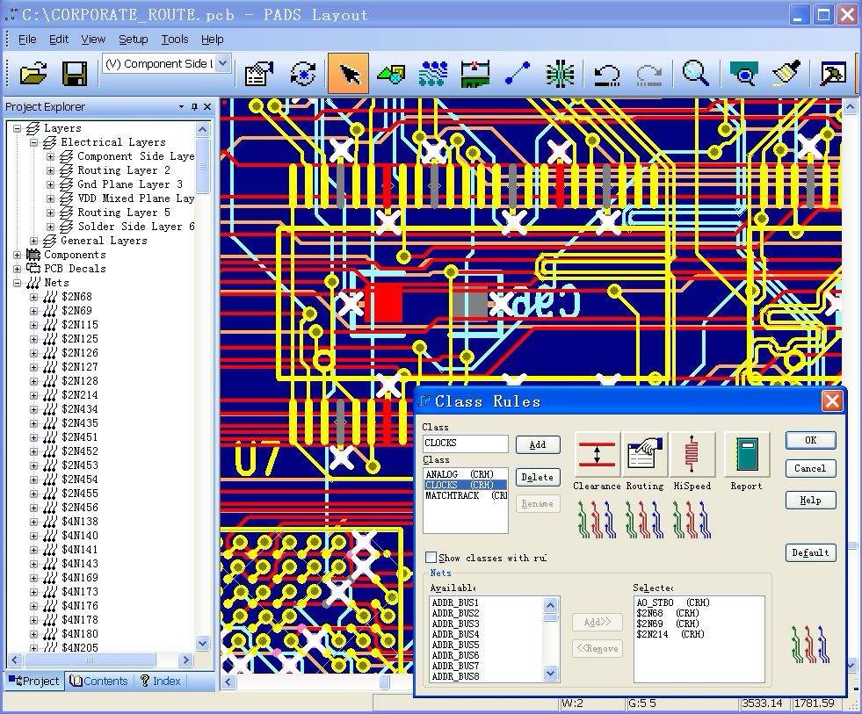Enable the Show classes with rules checkbox
The image size is (862, 714).
[x=431, y=558]
